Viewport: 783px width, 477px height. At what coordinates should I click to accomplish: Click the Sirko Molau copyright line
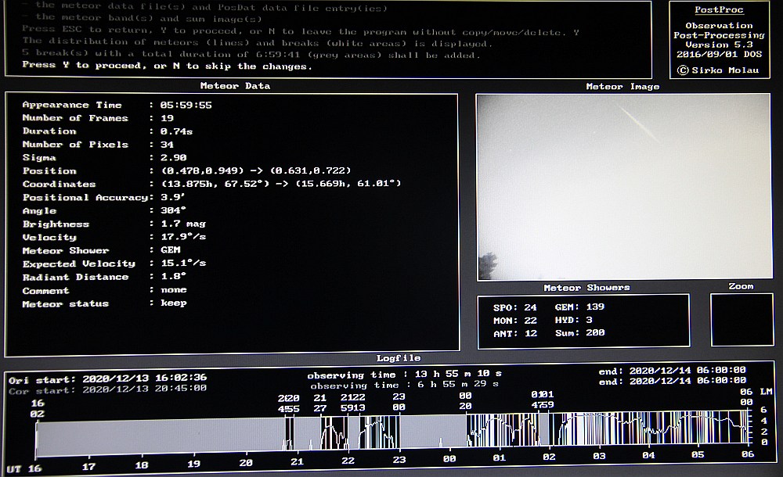[719, 70]
